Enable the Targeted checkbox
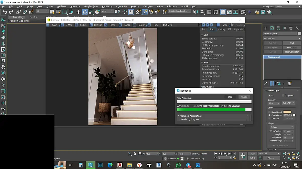Image resolution: width=302 pixels, height=169 pixels. (x=283, y=96)
